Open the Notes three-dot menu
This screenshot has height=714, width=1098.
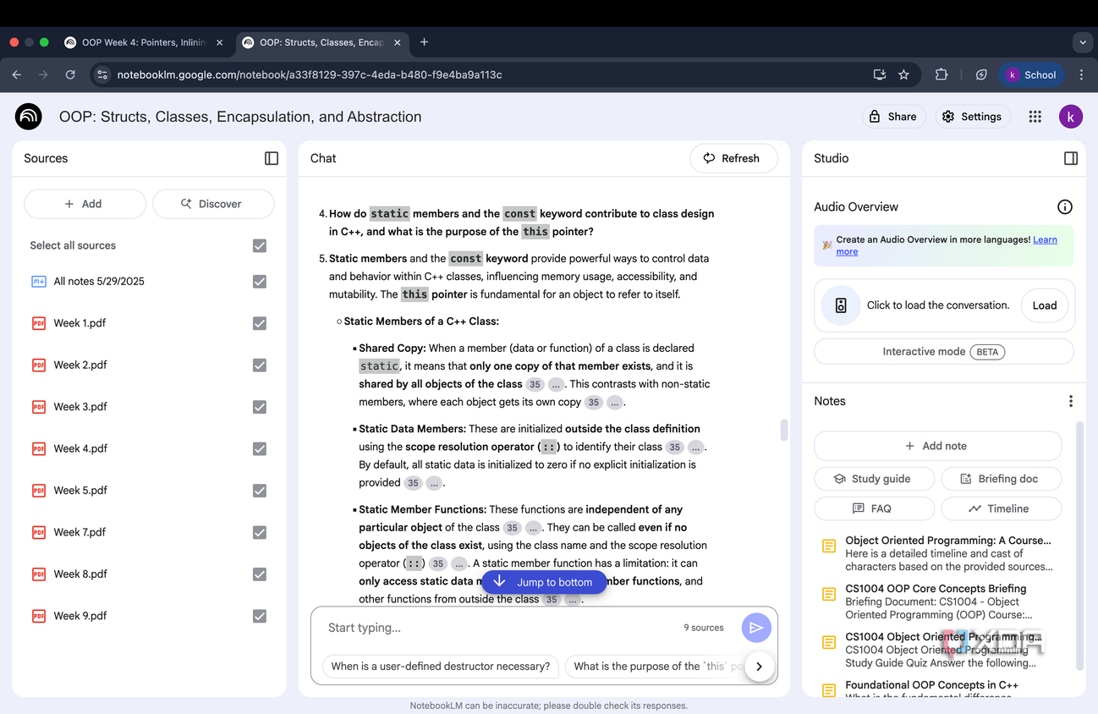[1071, 401]
